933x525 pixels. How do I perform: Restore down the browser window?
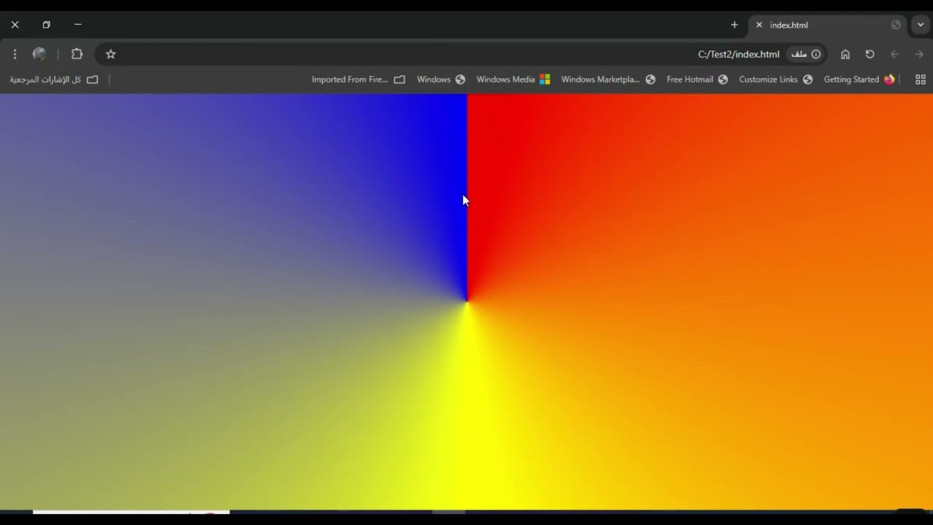[46, 25]
